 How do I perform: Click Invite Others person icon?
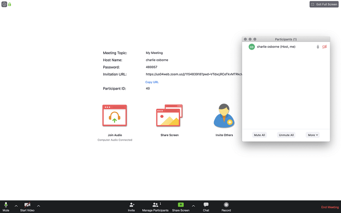click(x=224, y=116)
